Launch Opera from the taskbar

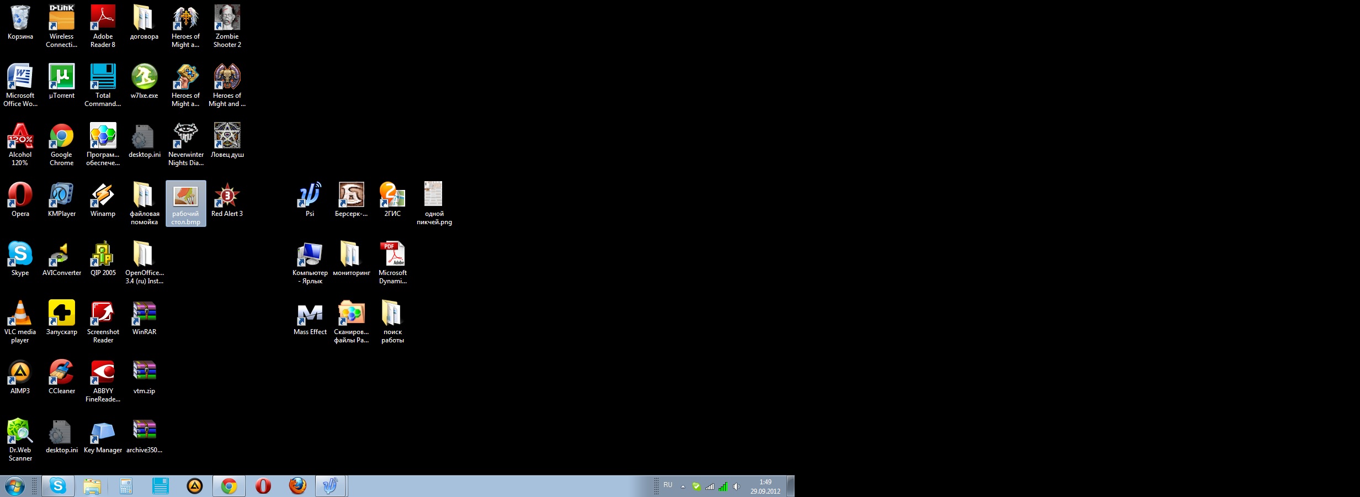[263, 486]
